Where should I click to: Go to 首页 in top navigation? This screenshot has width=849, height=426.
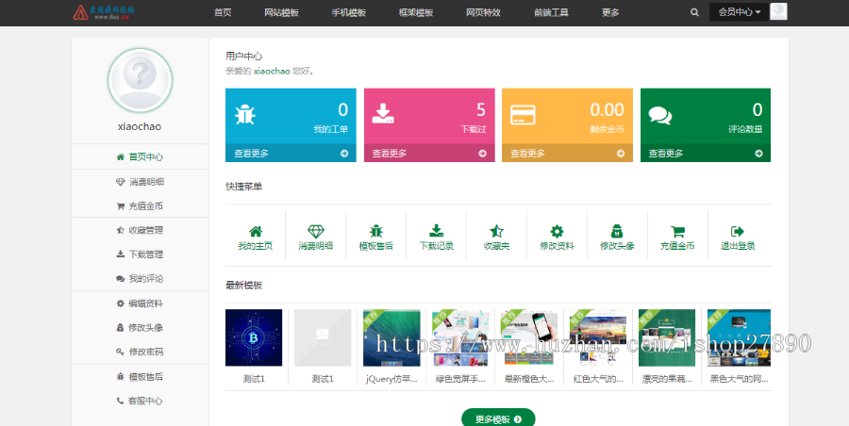223,12
